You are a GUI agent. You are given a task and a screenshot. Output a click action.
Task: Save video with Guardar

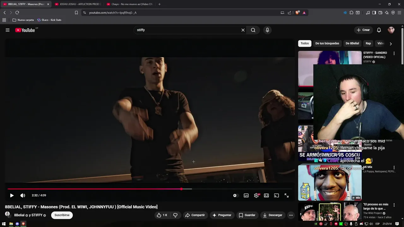(247, 215)
